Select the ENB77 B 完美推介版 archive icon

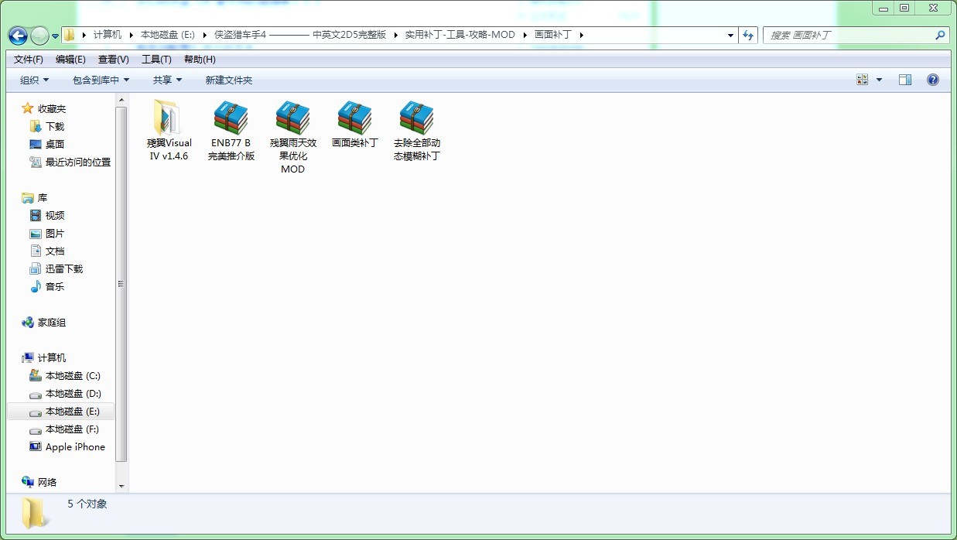(231, 117)
